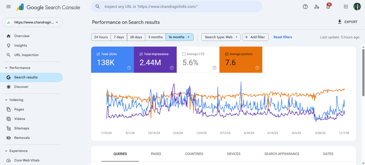The height and width of the screenshot is (165, 365).
Task: Open Sitemaps in the sidebar
Action: (31, 128)
